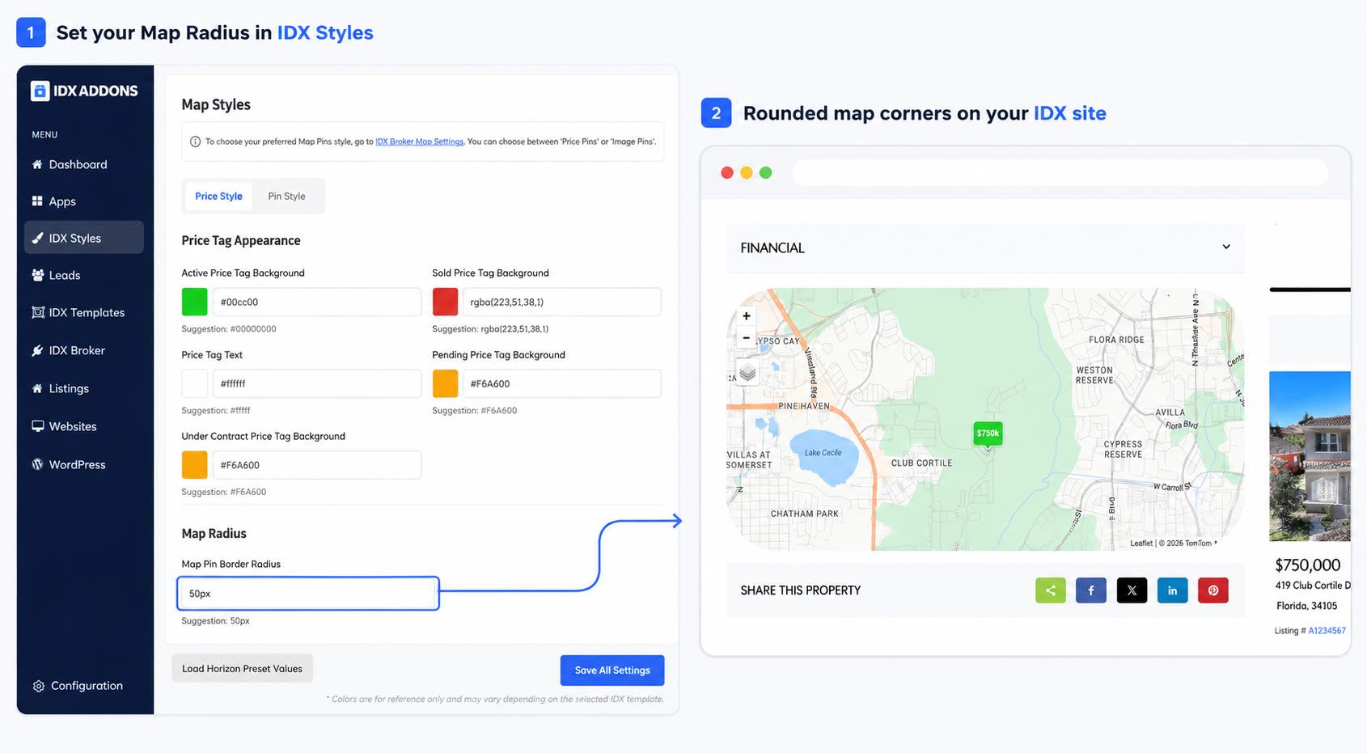This screenshot has height=753, width=1367.
Task: Click the Under Contract Price Tag input
Action: click(316, 465)
